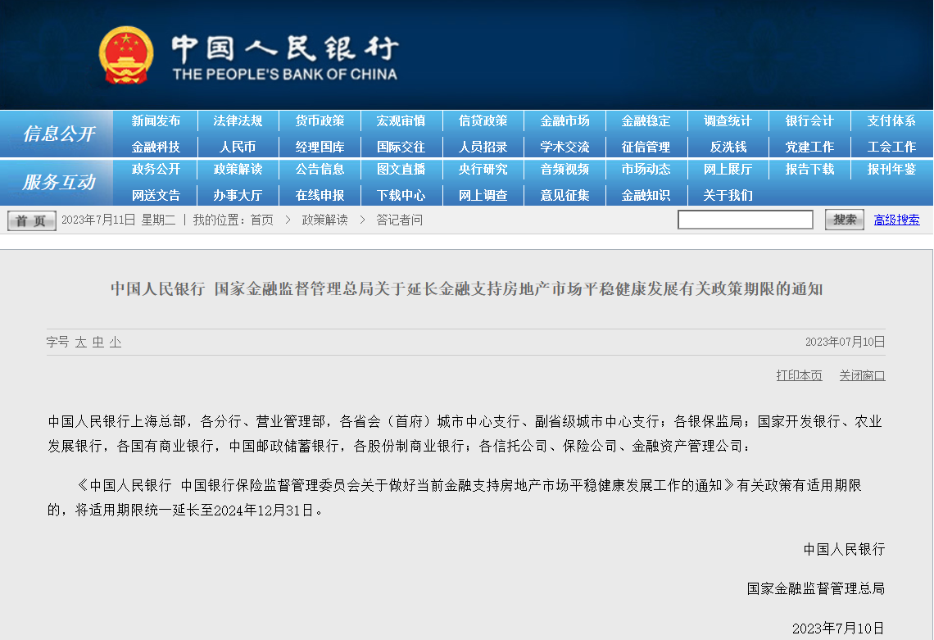Open the 支付体系 navigation item
This screenshot has width=934, height=640.
(x=891, y=120)
